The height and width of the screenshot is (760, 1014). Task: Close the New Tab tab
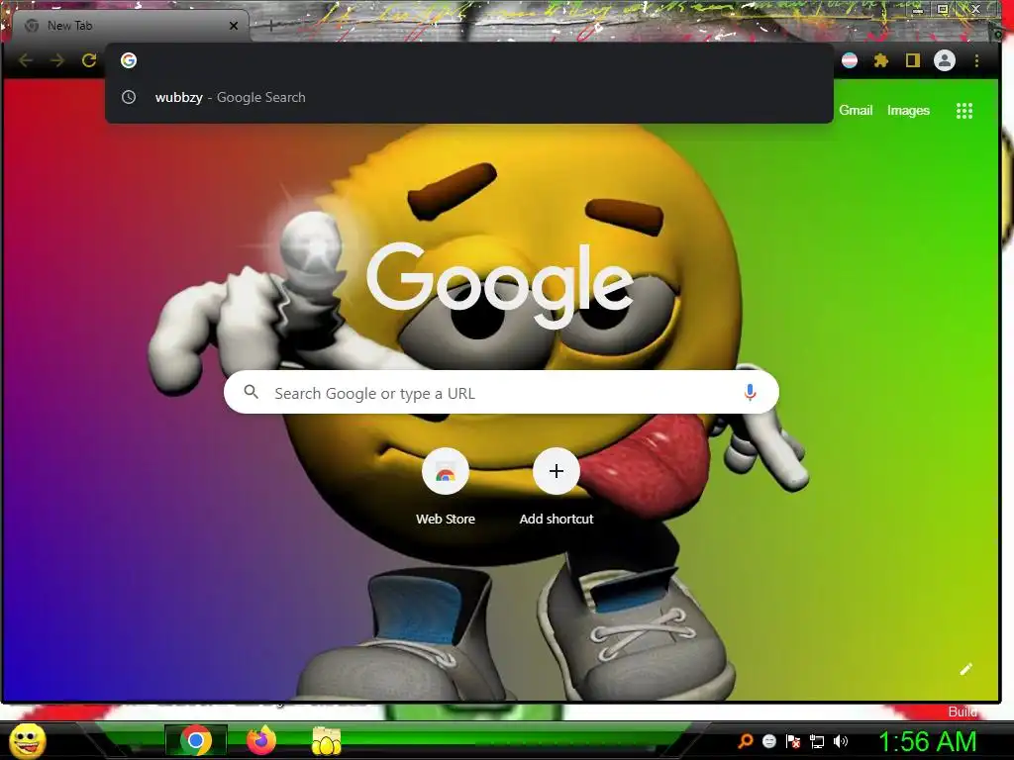(234, 26)
